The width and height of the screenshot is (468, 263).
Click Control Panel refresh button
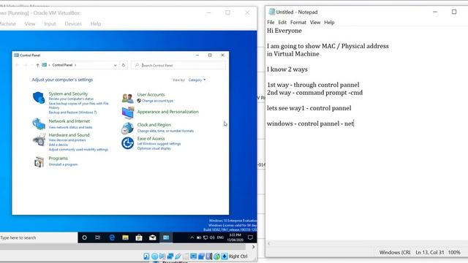[124, 65]
